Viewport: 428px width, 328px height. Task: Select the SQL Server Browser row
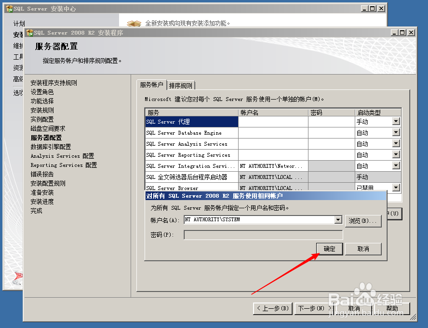pos(192,187)
